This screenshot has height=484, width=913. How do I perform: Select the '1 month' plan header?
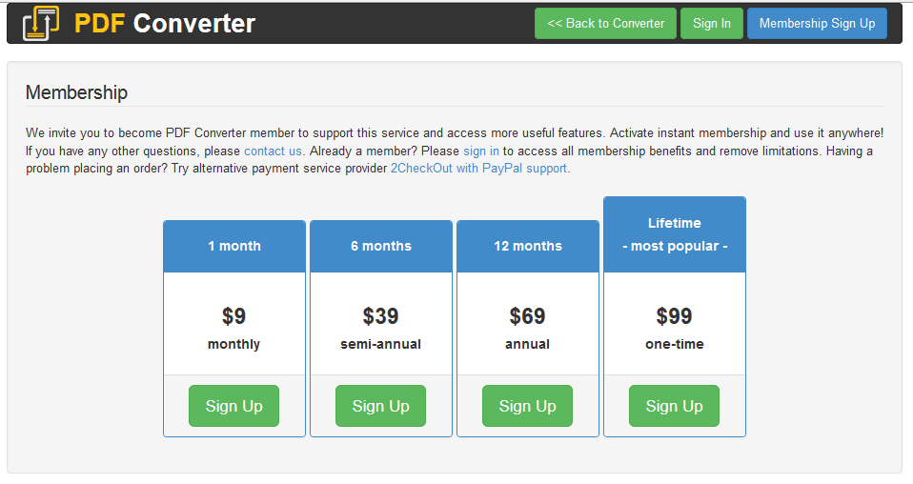pos(234,246)
